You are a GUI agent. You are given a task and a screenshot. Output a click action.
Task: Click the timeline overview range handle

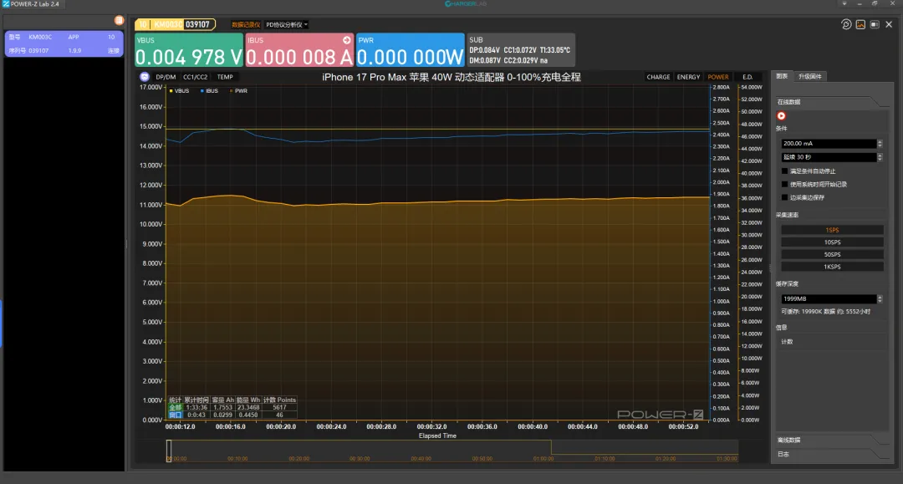169,451
